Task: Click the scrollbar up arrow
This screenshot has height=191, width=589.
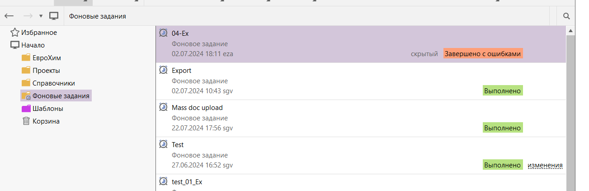Action: (570, 31)
